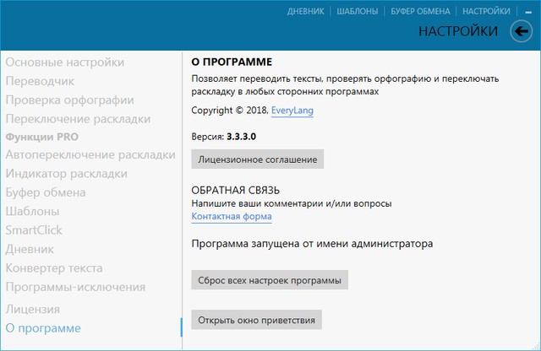Open the ДНЕВНИК top menu
541x351 pixels.
pyautogui.click(x=306, y=11)
